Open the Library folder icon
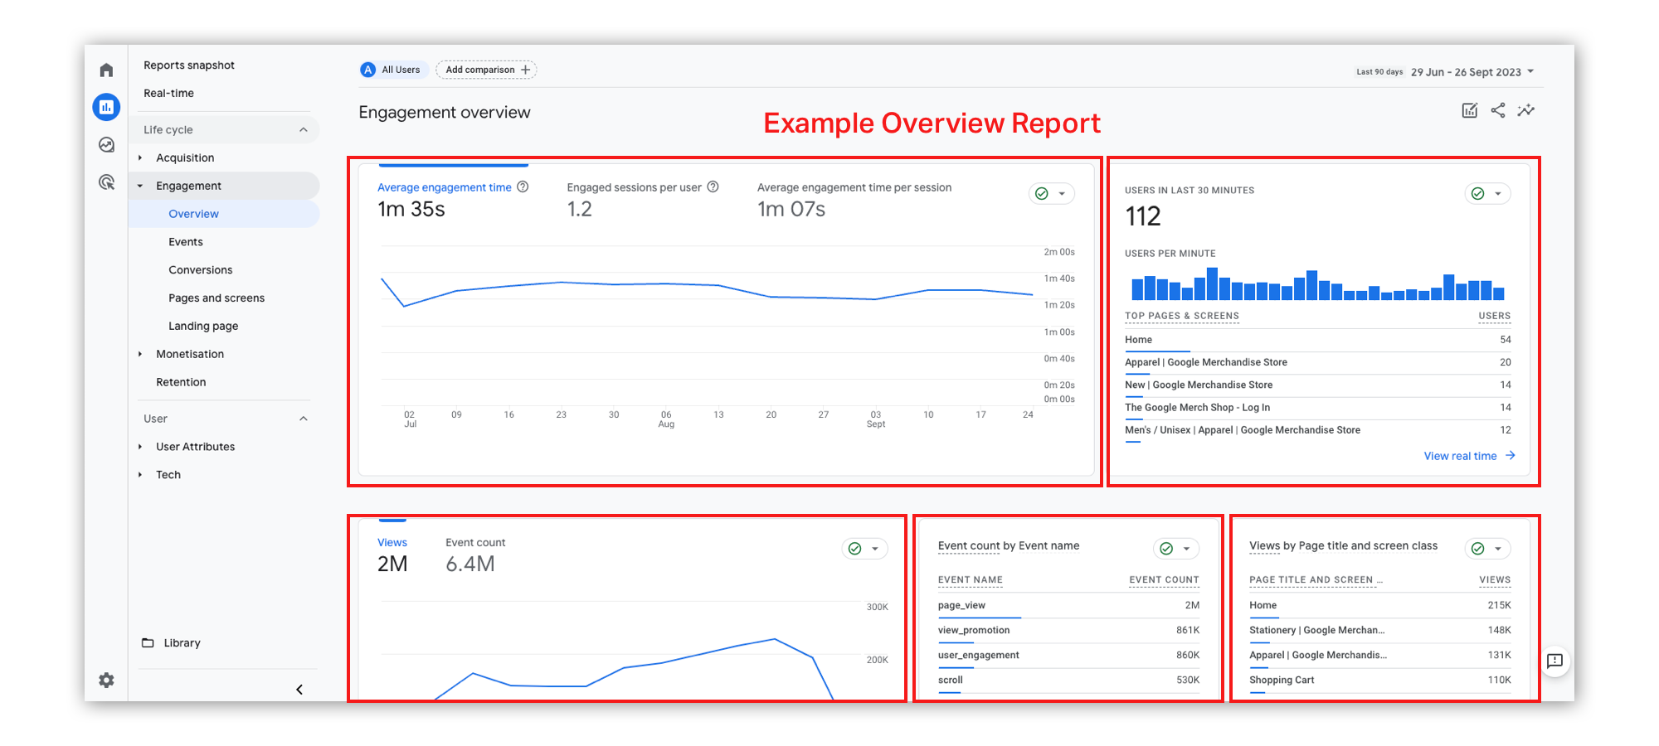This screenshot has height=746, width=1659. pyautogui.click(x=147, y=642)
